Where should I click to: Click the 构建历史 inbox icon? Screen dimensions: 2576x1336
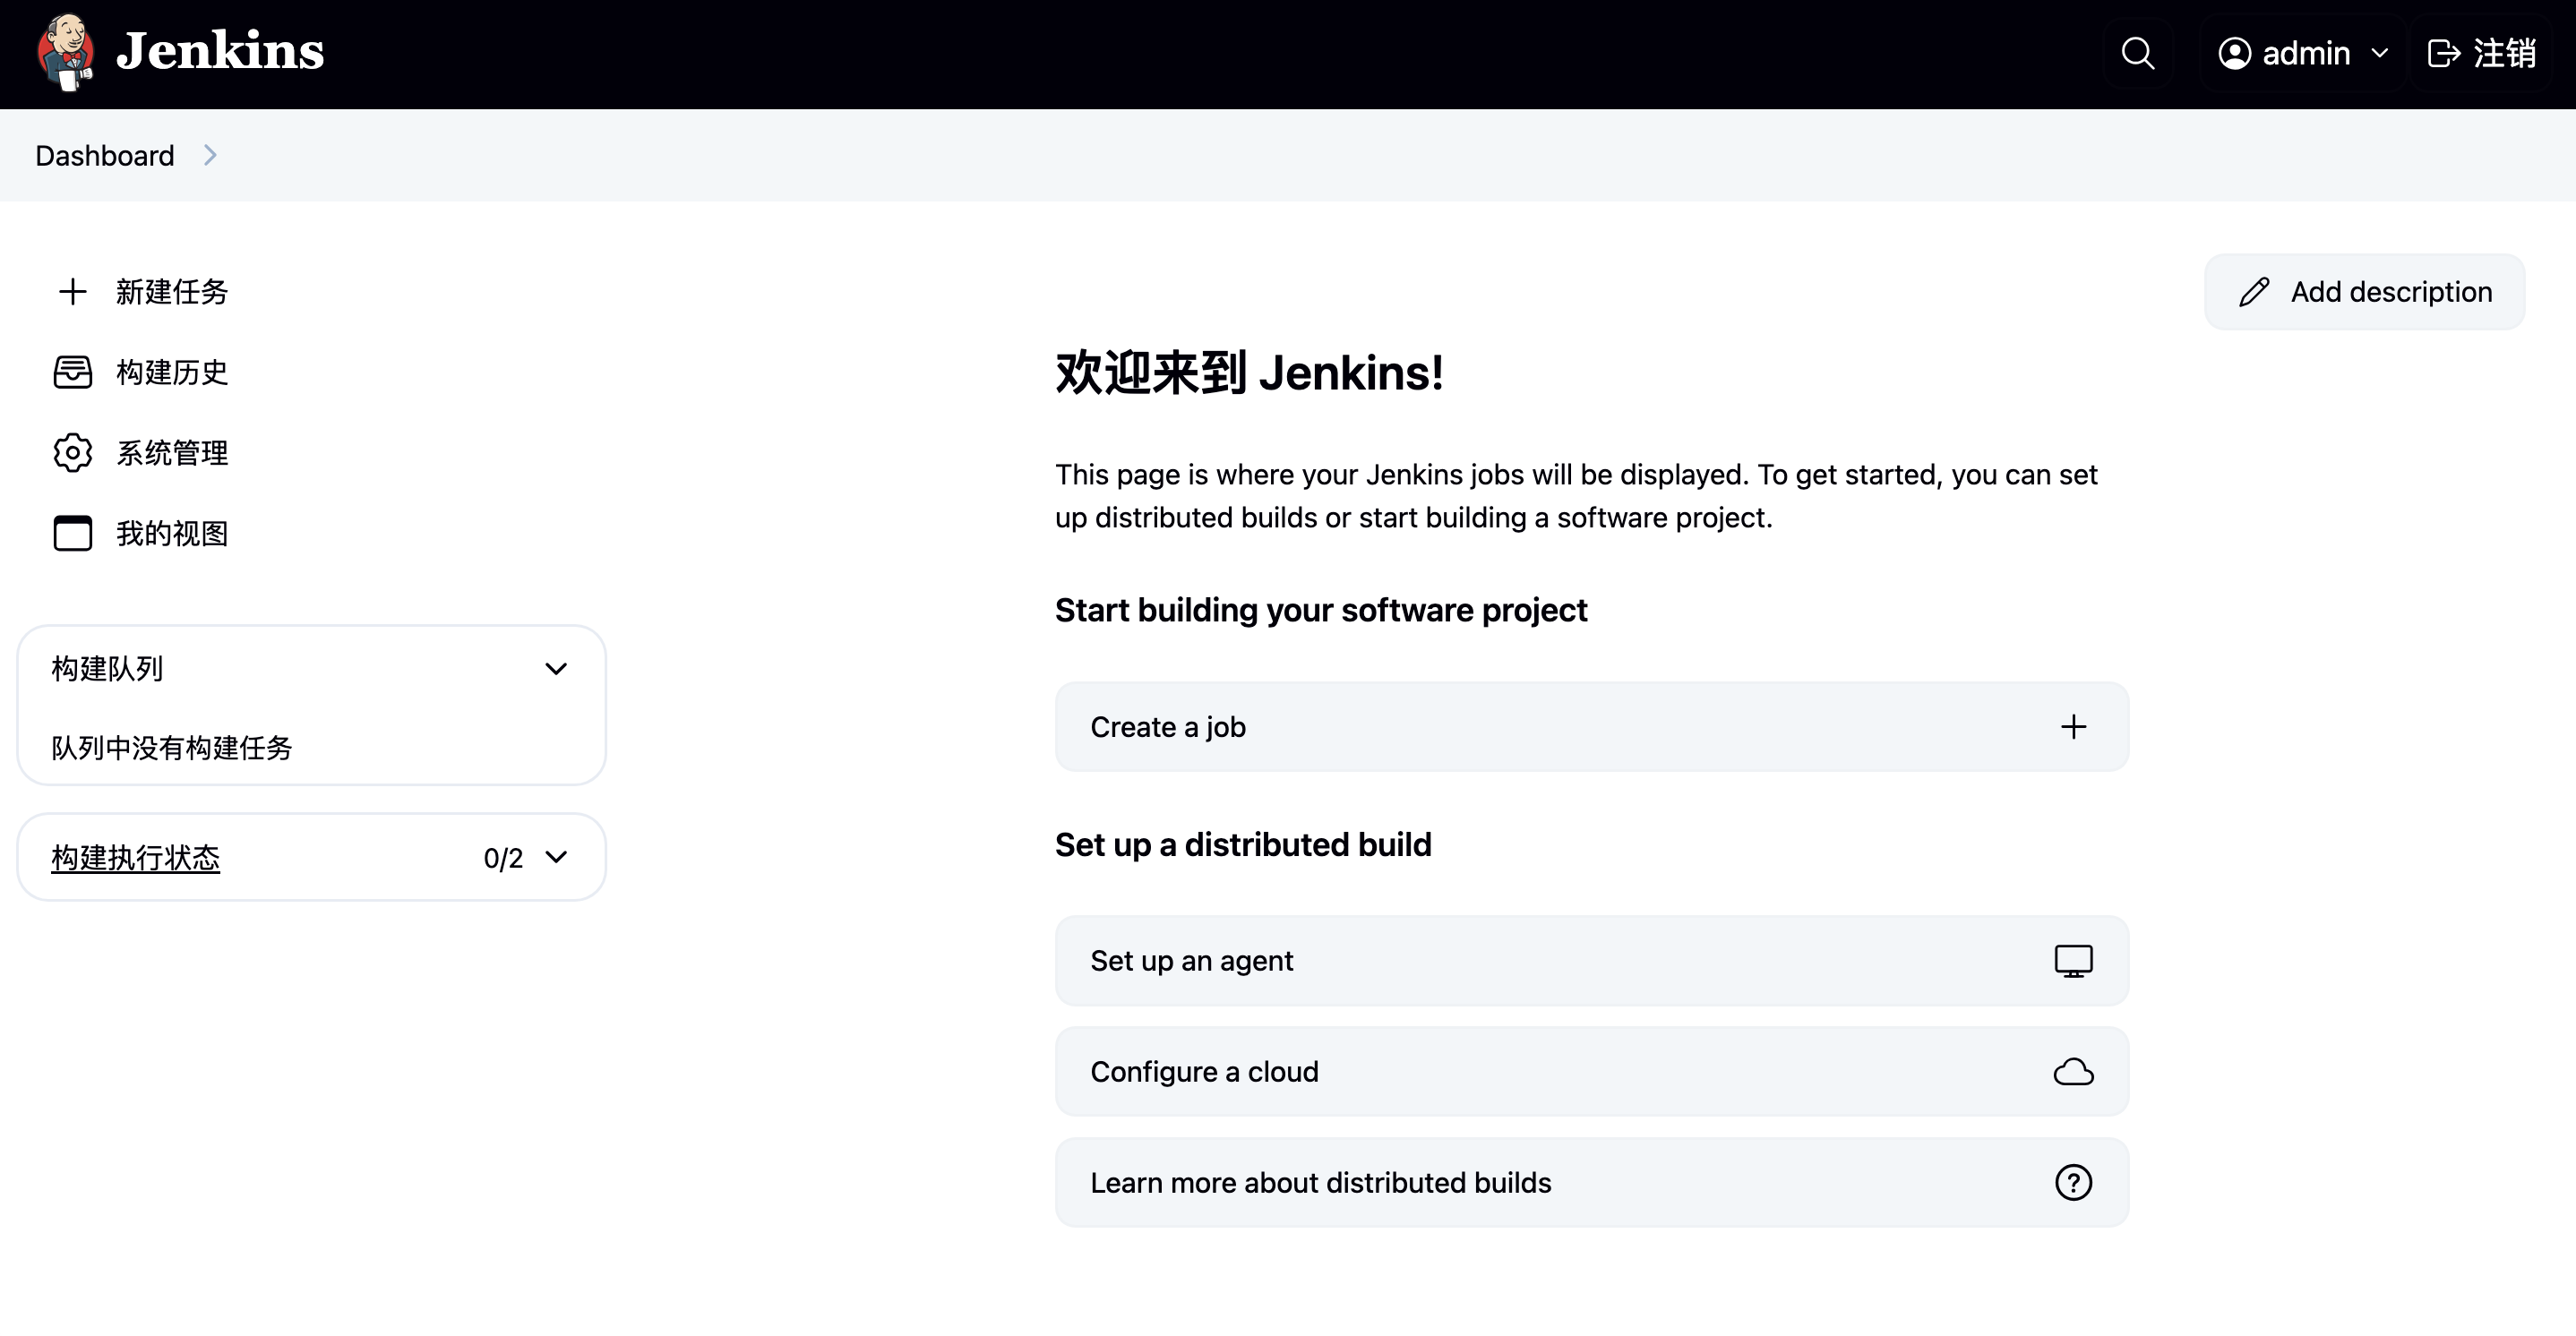[72, 372]
